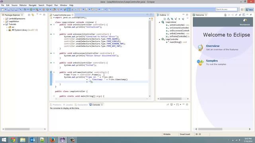The width and height of the screenshot is (255, 143).
Task: Maximize the Outline view
Action: [x=187, y=15]
